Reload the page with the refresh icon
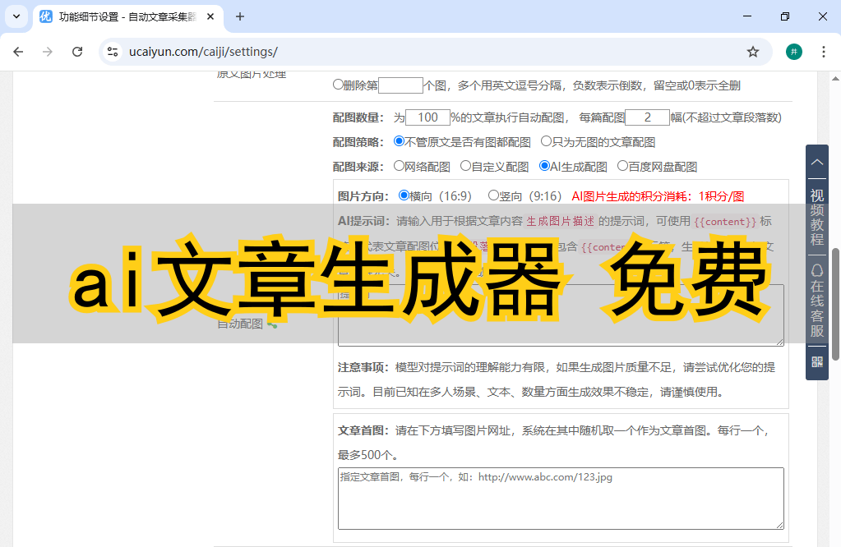This screenshot has height=547, width=841. coord(77,52)
